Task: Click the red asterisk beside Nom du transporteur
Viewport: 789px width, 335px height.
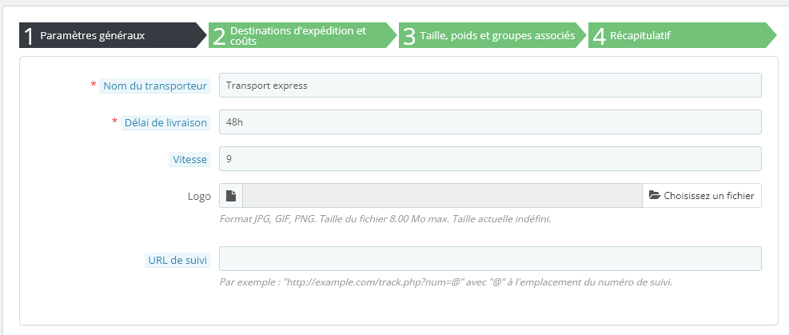Action: [x=94, y=85]
